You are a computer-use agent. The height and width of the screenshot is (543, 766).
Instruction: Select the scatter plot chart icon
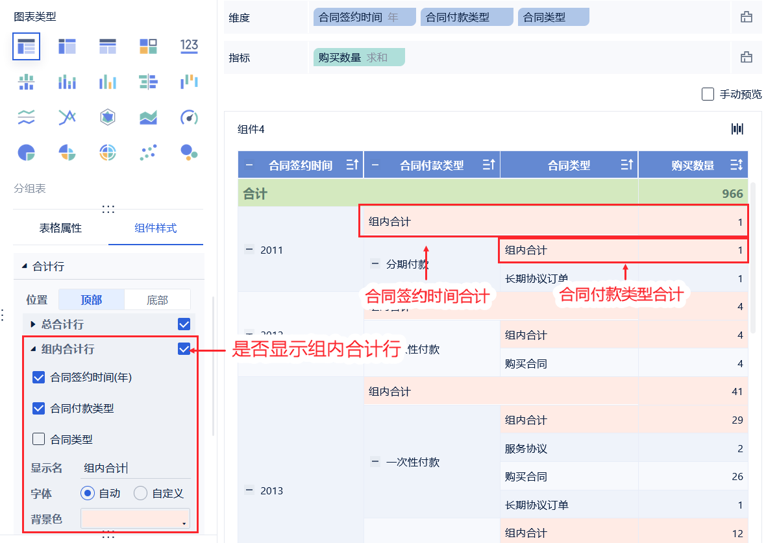coord(148,153)
